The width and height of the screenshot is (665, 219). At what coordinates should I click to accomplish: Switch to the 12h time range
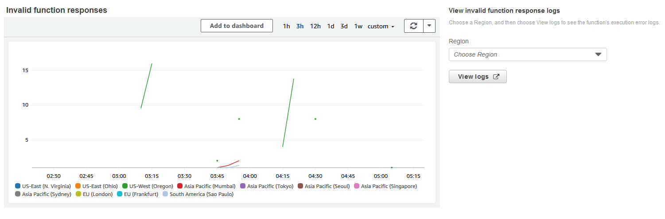point(315,26)
